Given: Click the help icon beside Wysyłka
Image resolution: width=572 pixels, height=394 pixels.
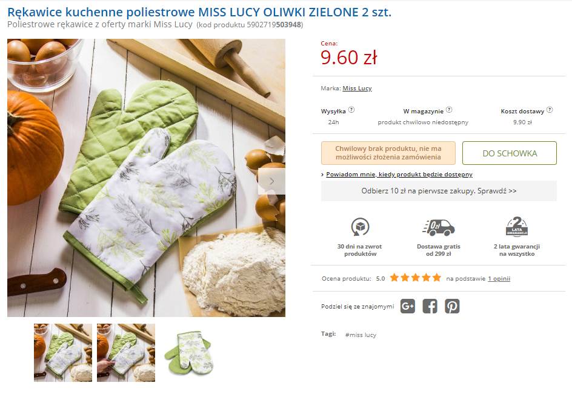Looking at the screenshot, I should point(351,110).
